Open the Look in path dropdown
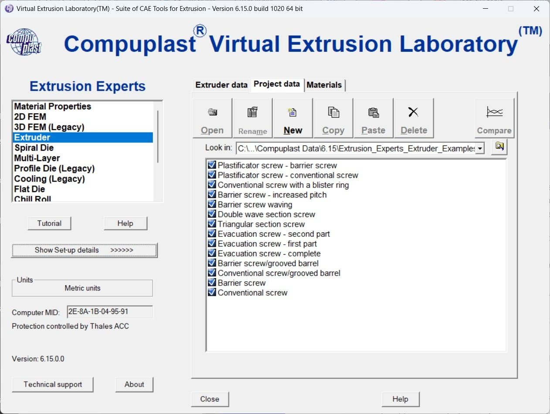Viewport: 550px width, 414px height. 480,148
